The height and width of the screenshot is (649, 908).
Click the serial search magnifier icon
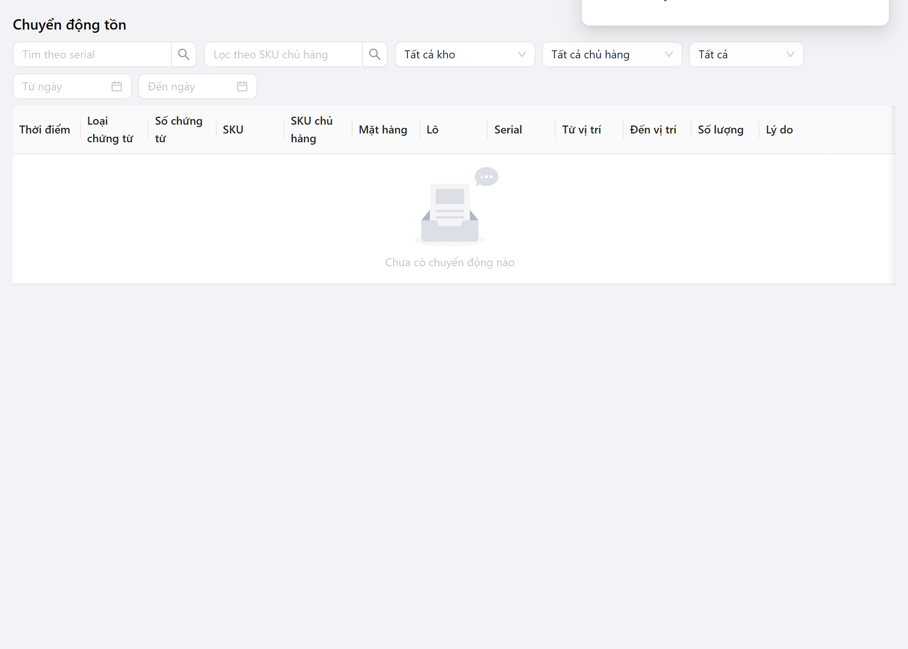click(x=183, y=54)
